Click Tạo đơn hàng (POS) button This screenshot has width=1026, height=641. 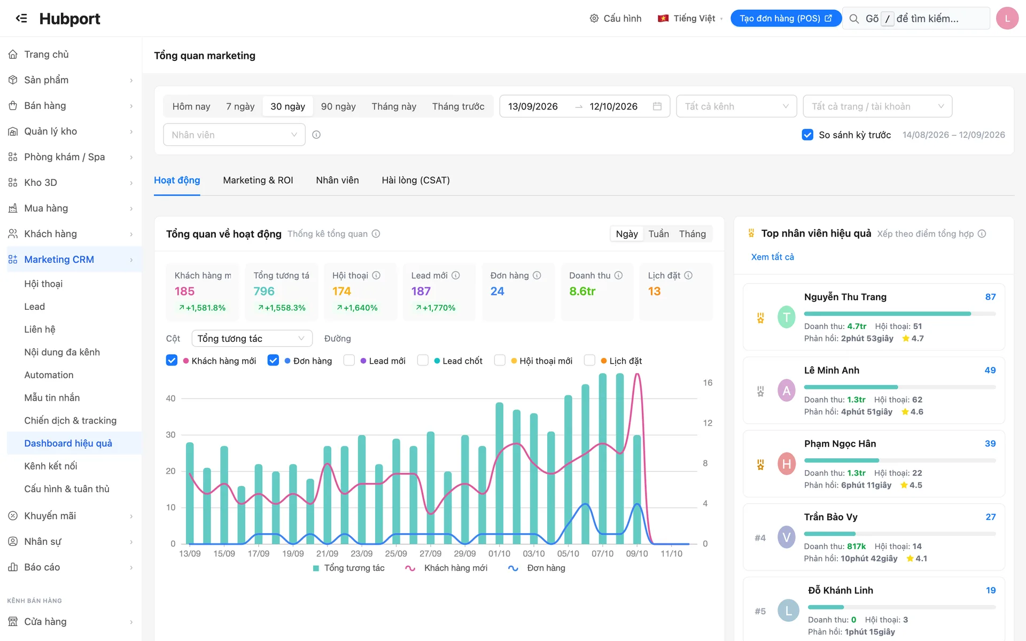tap(786, 18)
